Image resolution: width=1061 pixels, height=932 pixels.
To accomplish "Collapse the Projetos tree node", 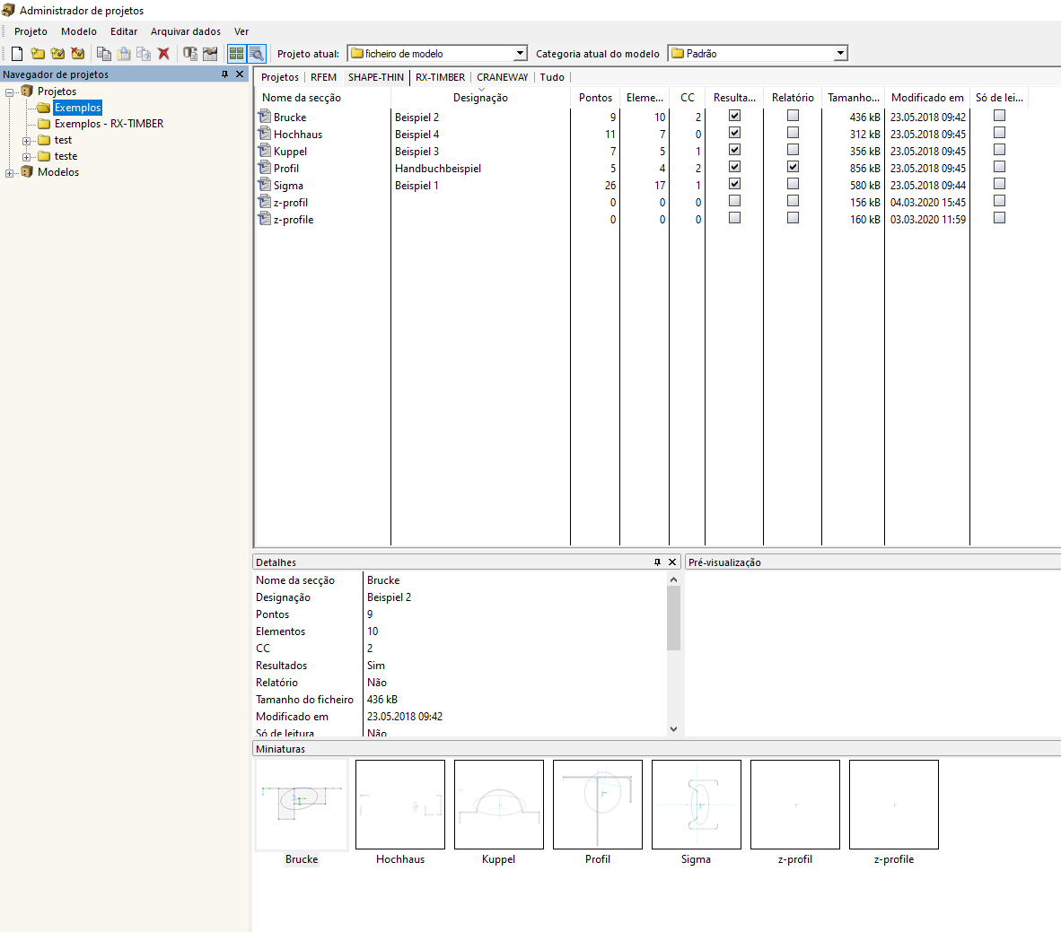I will coord(10,92).
